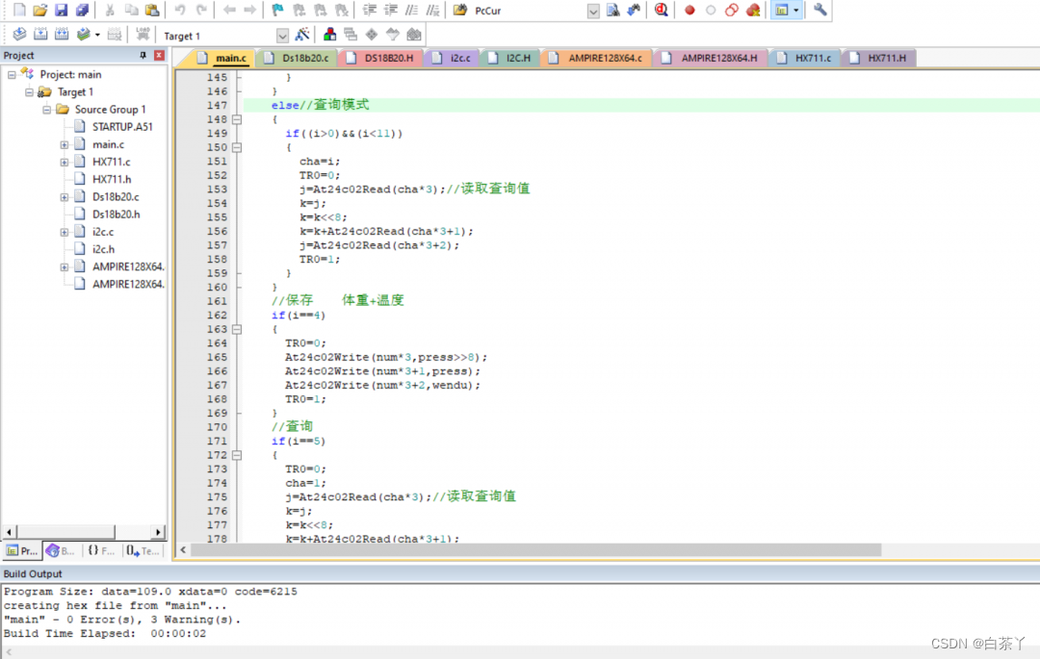
Task: Open the PcCur find combo box dropdown
Action: coord(592,11)
